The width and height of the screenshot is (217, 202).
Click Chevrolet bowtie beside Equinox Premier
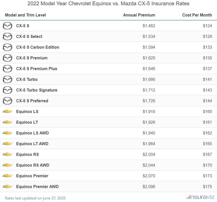[7, 176]
